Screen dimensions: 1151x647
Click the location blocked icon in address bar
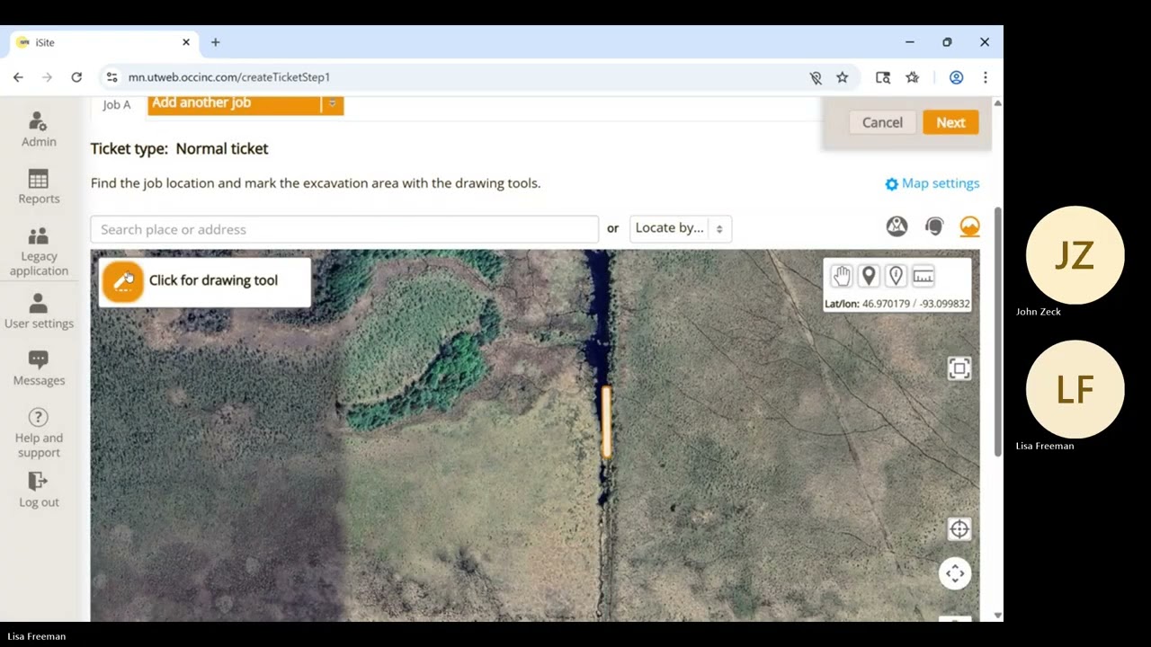816,78
